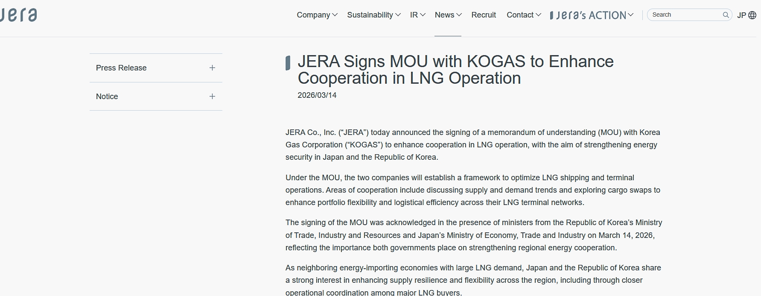Switch language to JP
The width and height of the screenshot is (761, 296).
coord(742,15)
